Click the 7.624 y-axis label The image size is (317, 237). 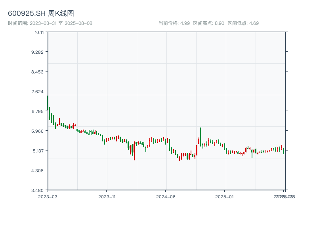(39, 91)
